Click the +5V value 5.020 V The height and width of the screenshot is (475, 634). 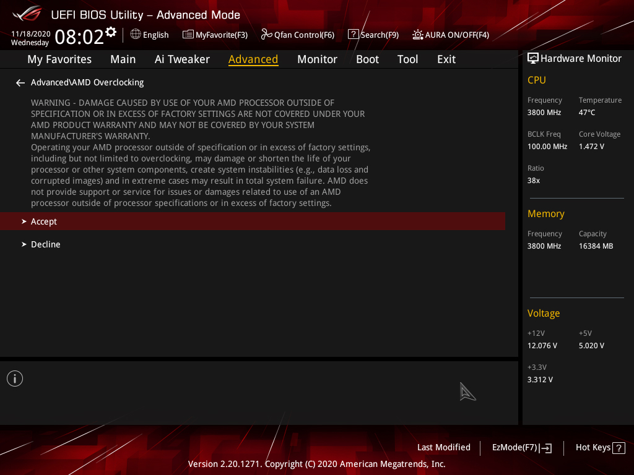(591, 346)
